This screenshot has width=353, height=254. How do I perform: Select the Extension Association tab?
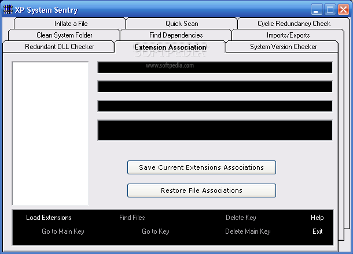170,47
